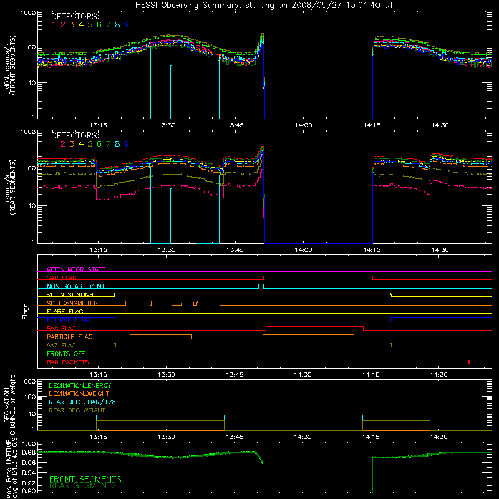Screen dimensions: 499x499
Task: Click green detector '6' in rear segments legend
Action: pyautogui.click(x=99, y=144)
